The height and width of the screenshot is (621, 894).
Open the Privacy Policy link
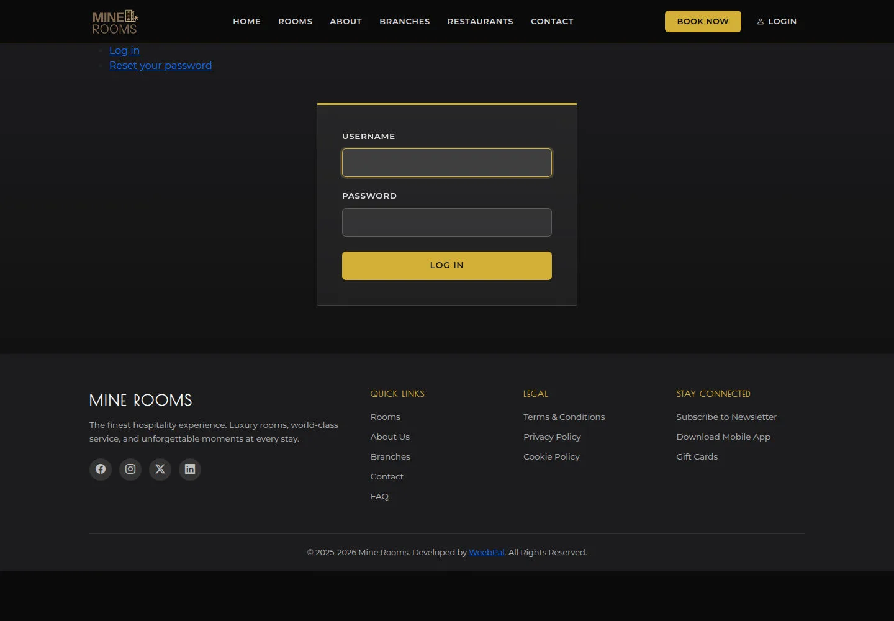(x=552, y=437)
